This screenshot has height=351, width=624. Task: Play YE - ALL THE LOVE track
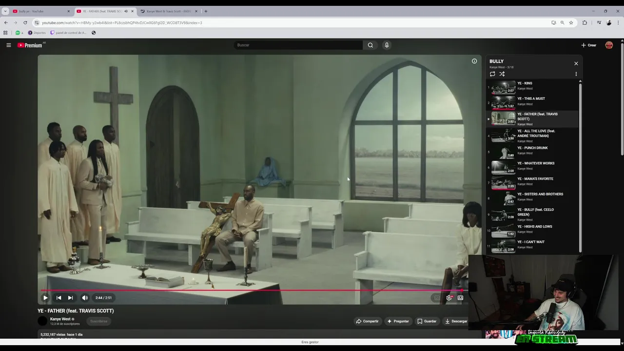click(x=532, y=136)
